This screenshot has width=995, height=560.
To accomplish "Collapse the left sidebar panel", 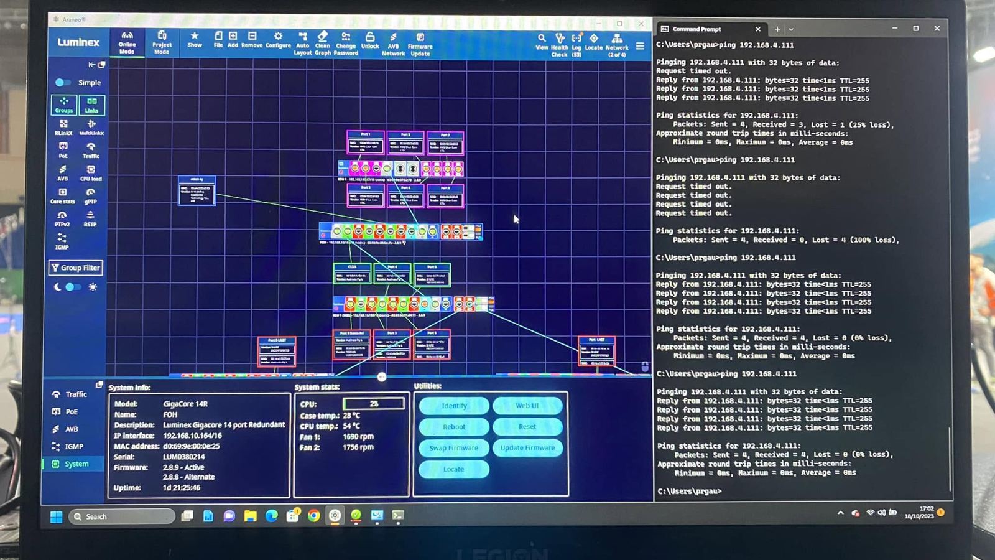I will 91,65.
